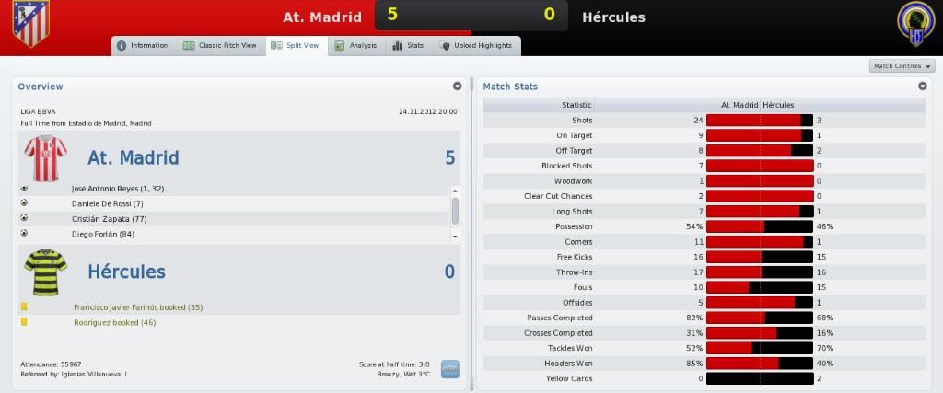Switch to the Information tab
This screenshot has width=943, height=393.
pos(143,46)
